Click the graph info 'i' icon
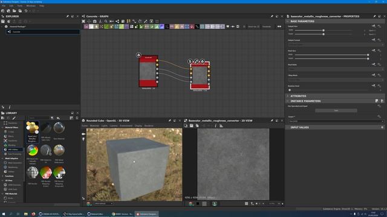 [x=100, y=22]
